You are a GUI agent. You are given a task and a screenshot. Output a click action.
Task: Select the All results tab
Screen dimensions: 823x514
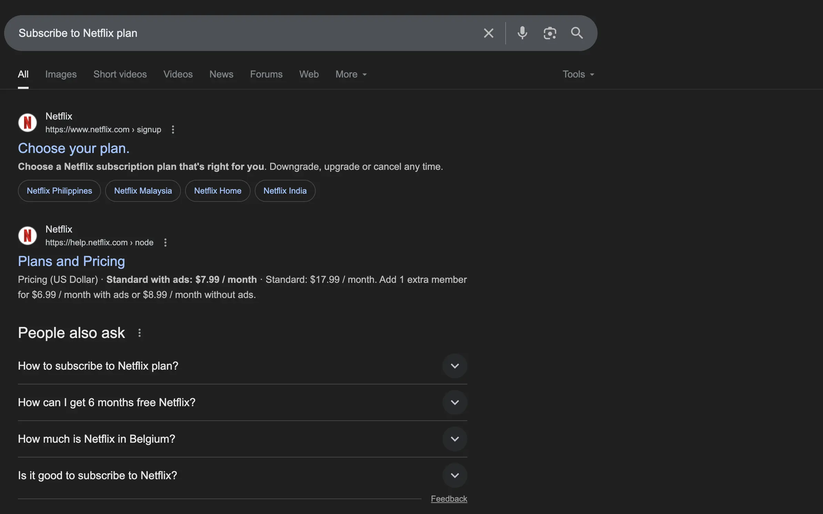[23, 74]
